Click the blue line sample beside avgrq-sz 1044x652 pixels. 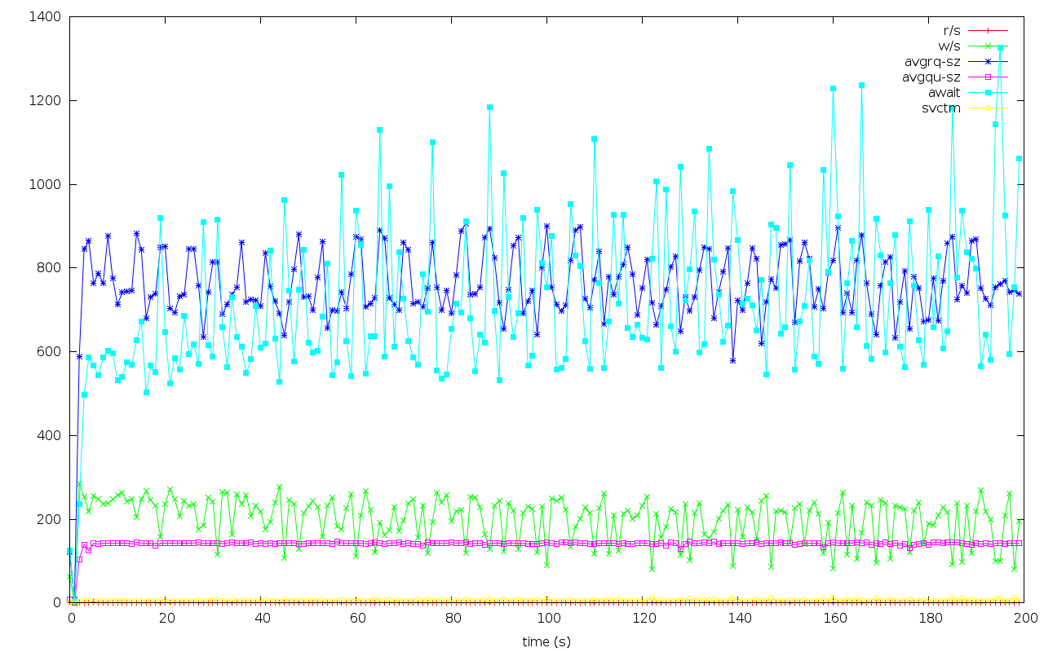pos(987,61)
